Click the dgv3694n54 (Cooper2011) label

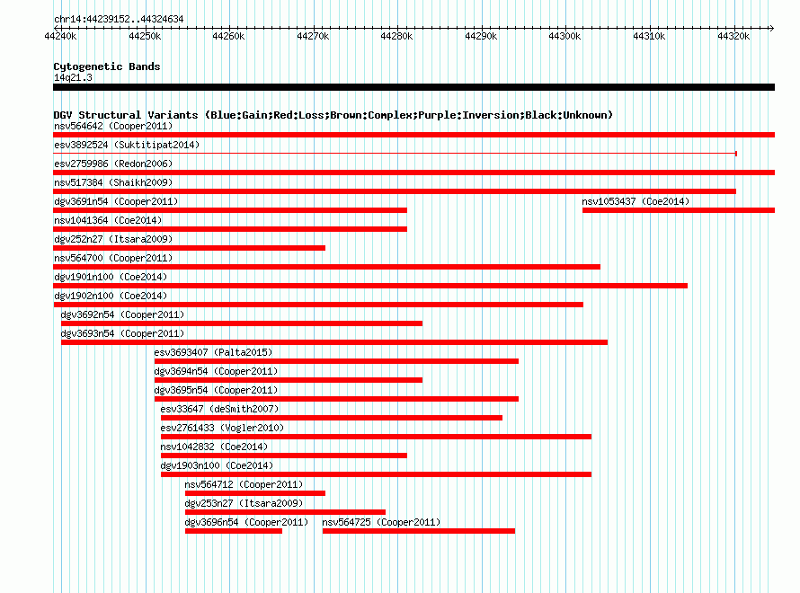(x=216, y=371)
